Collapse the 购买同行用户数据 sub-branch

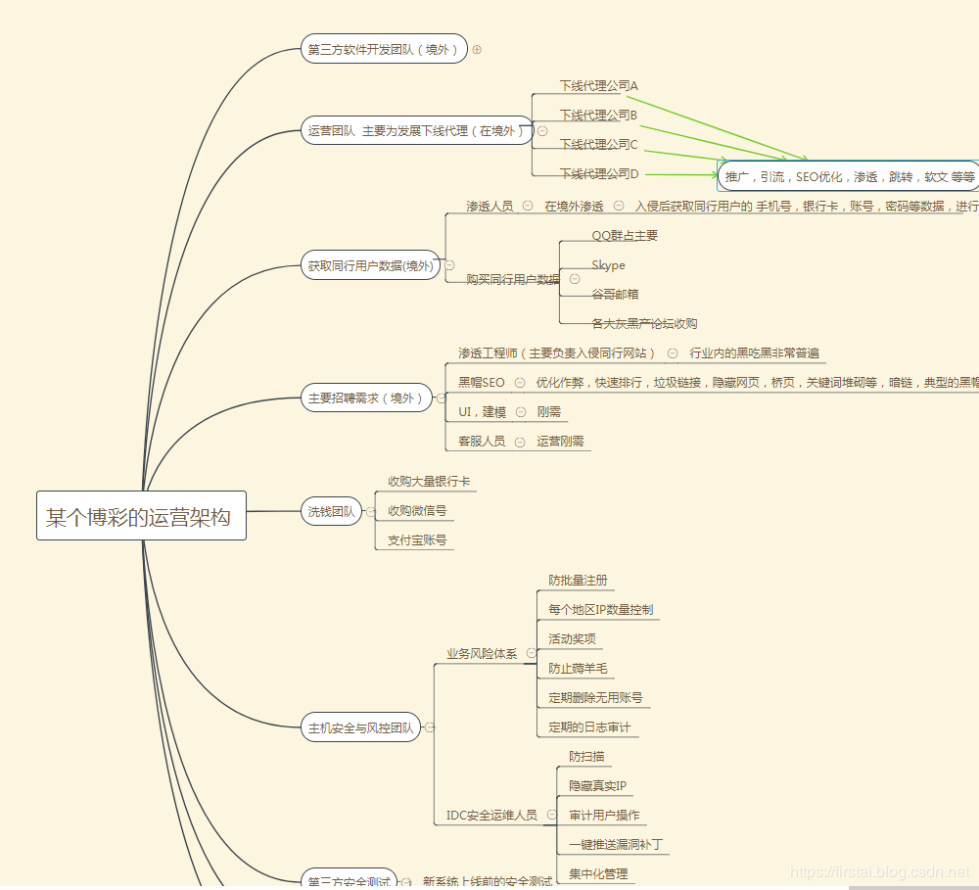(x=575, y=279)
